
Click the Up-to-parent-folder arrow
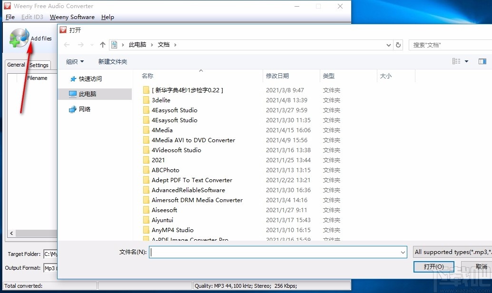(x=103, y=45)
